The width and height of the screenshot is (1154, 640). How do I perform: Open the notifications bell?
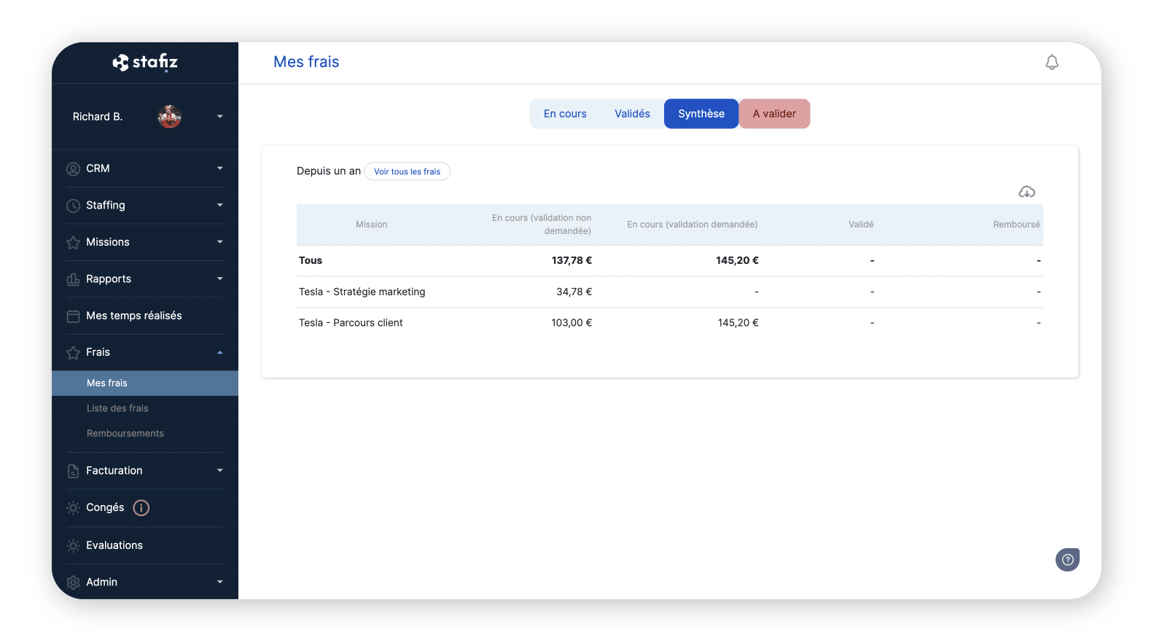1052,63
